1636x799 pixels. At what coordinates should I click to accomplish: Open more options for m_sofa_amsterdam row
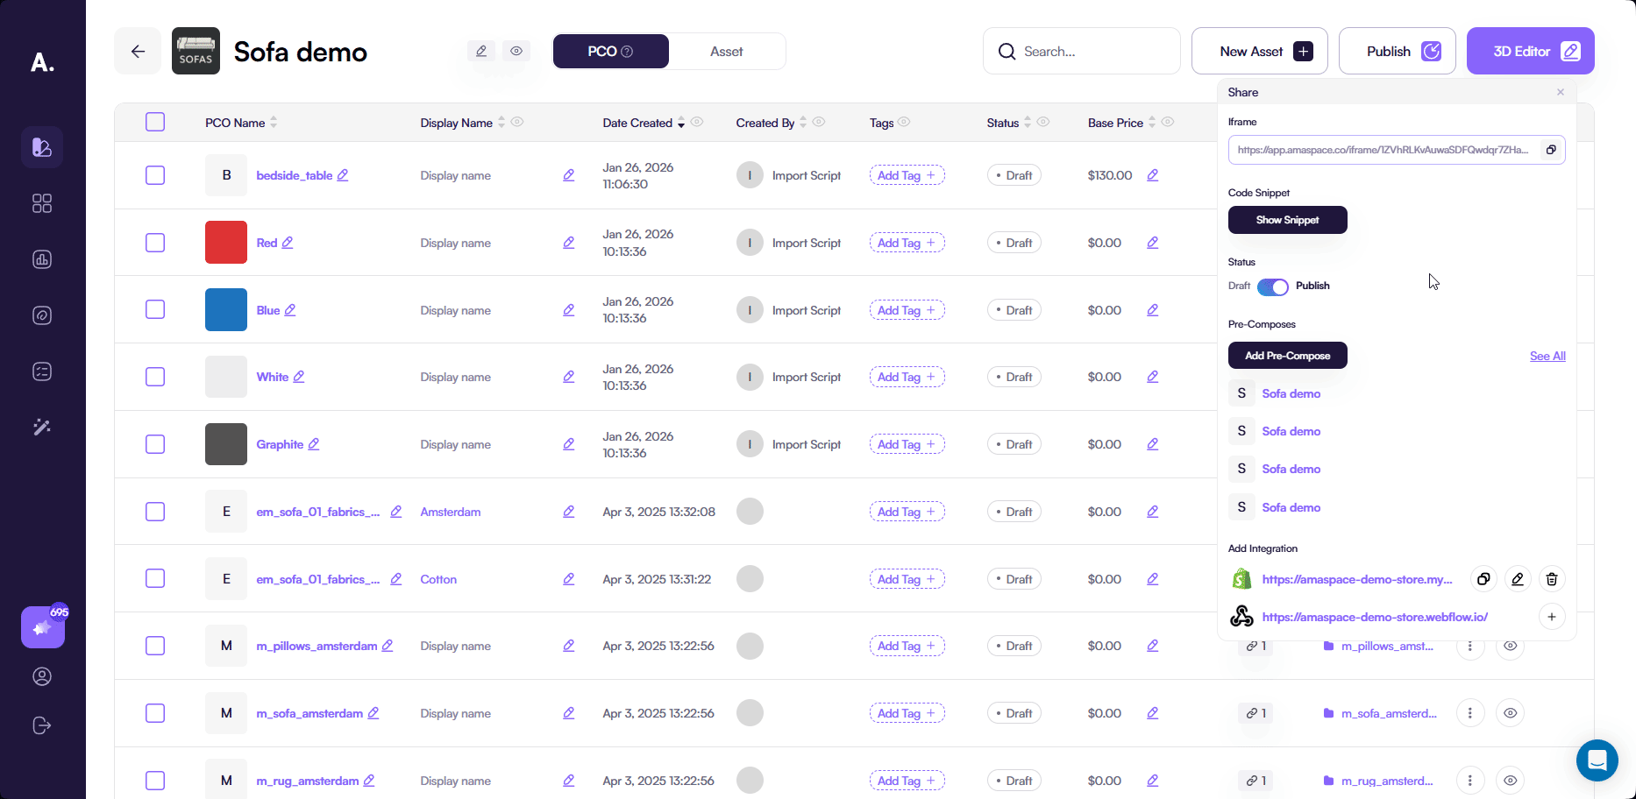click(x=1469, y=713)
